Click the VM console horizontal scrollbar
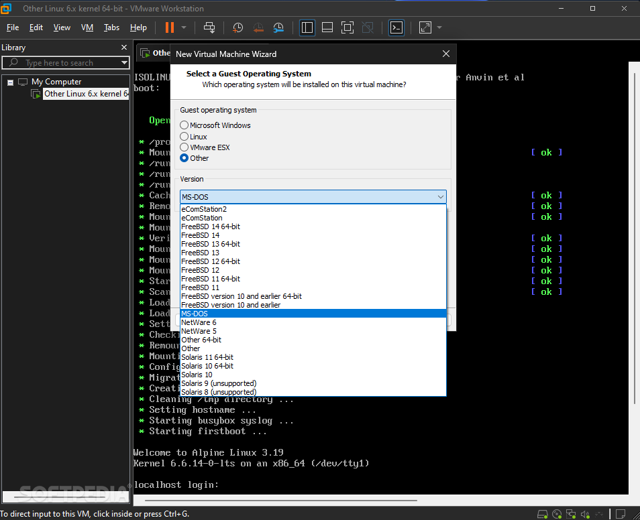The image size is (640, 520). point(281,500)
